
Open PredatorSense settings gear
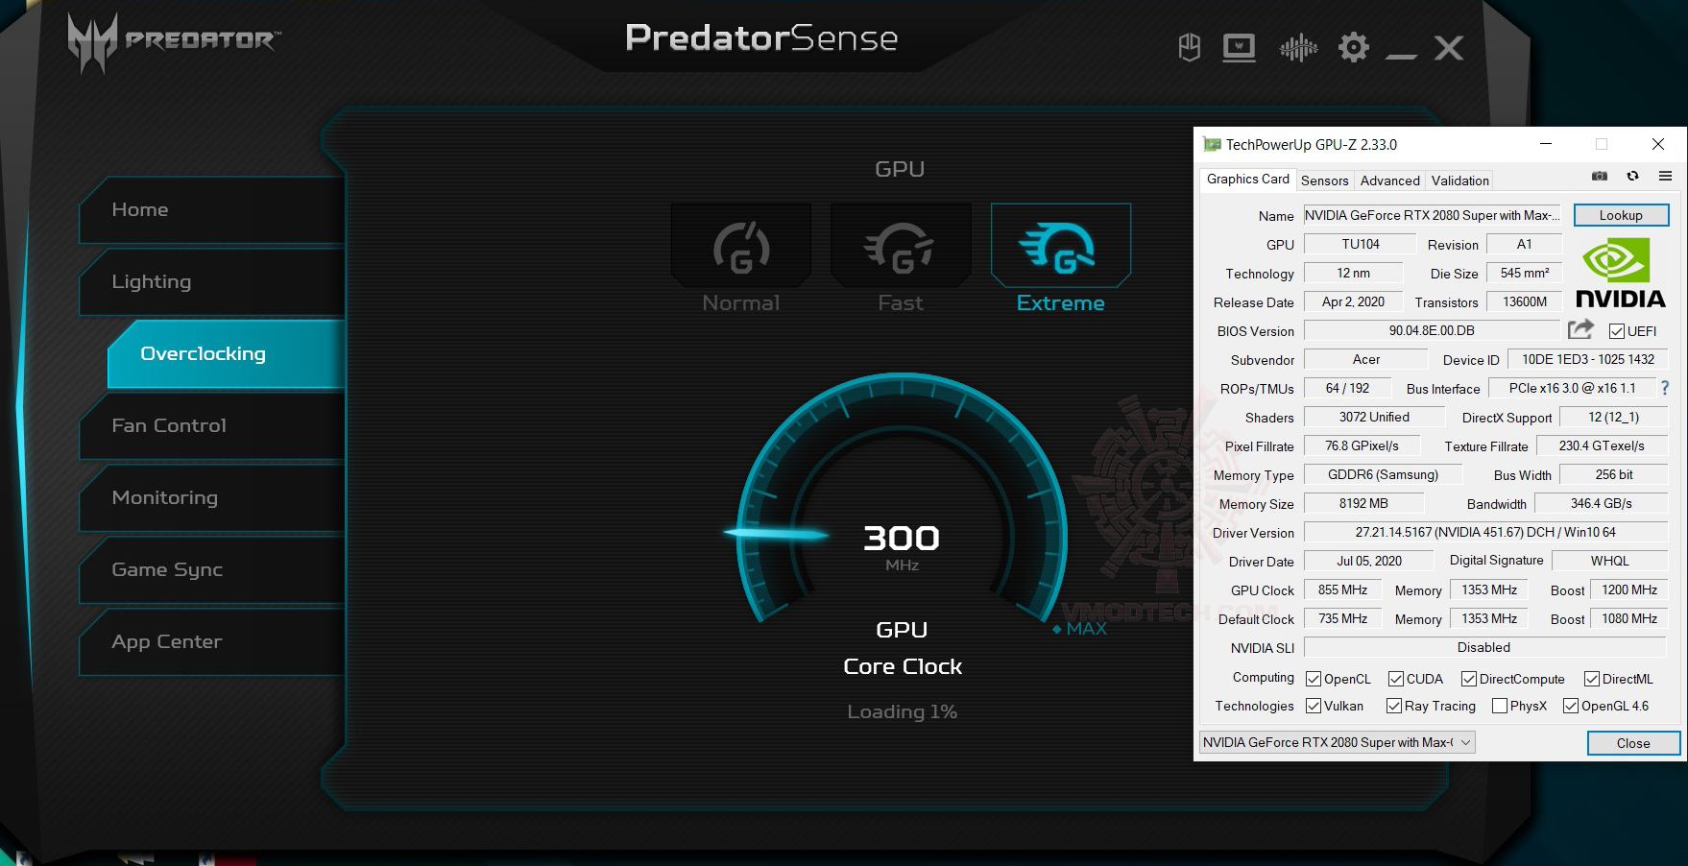click(x=1354, y=47)
